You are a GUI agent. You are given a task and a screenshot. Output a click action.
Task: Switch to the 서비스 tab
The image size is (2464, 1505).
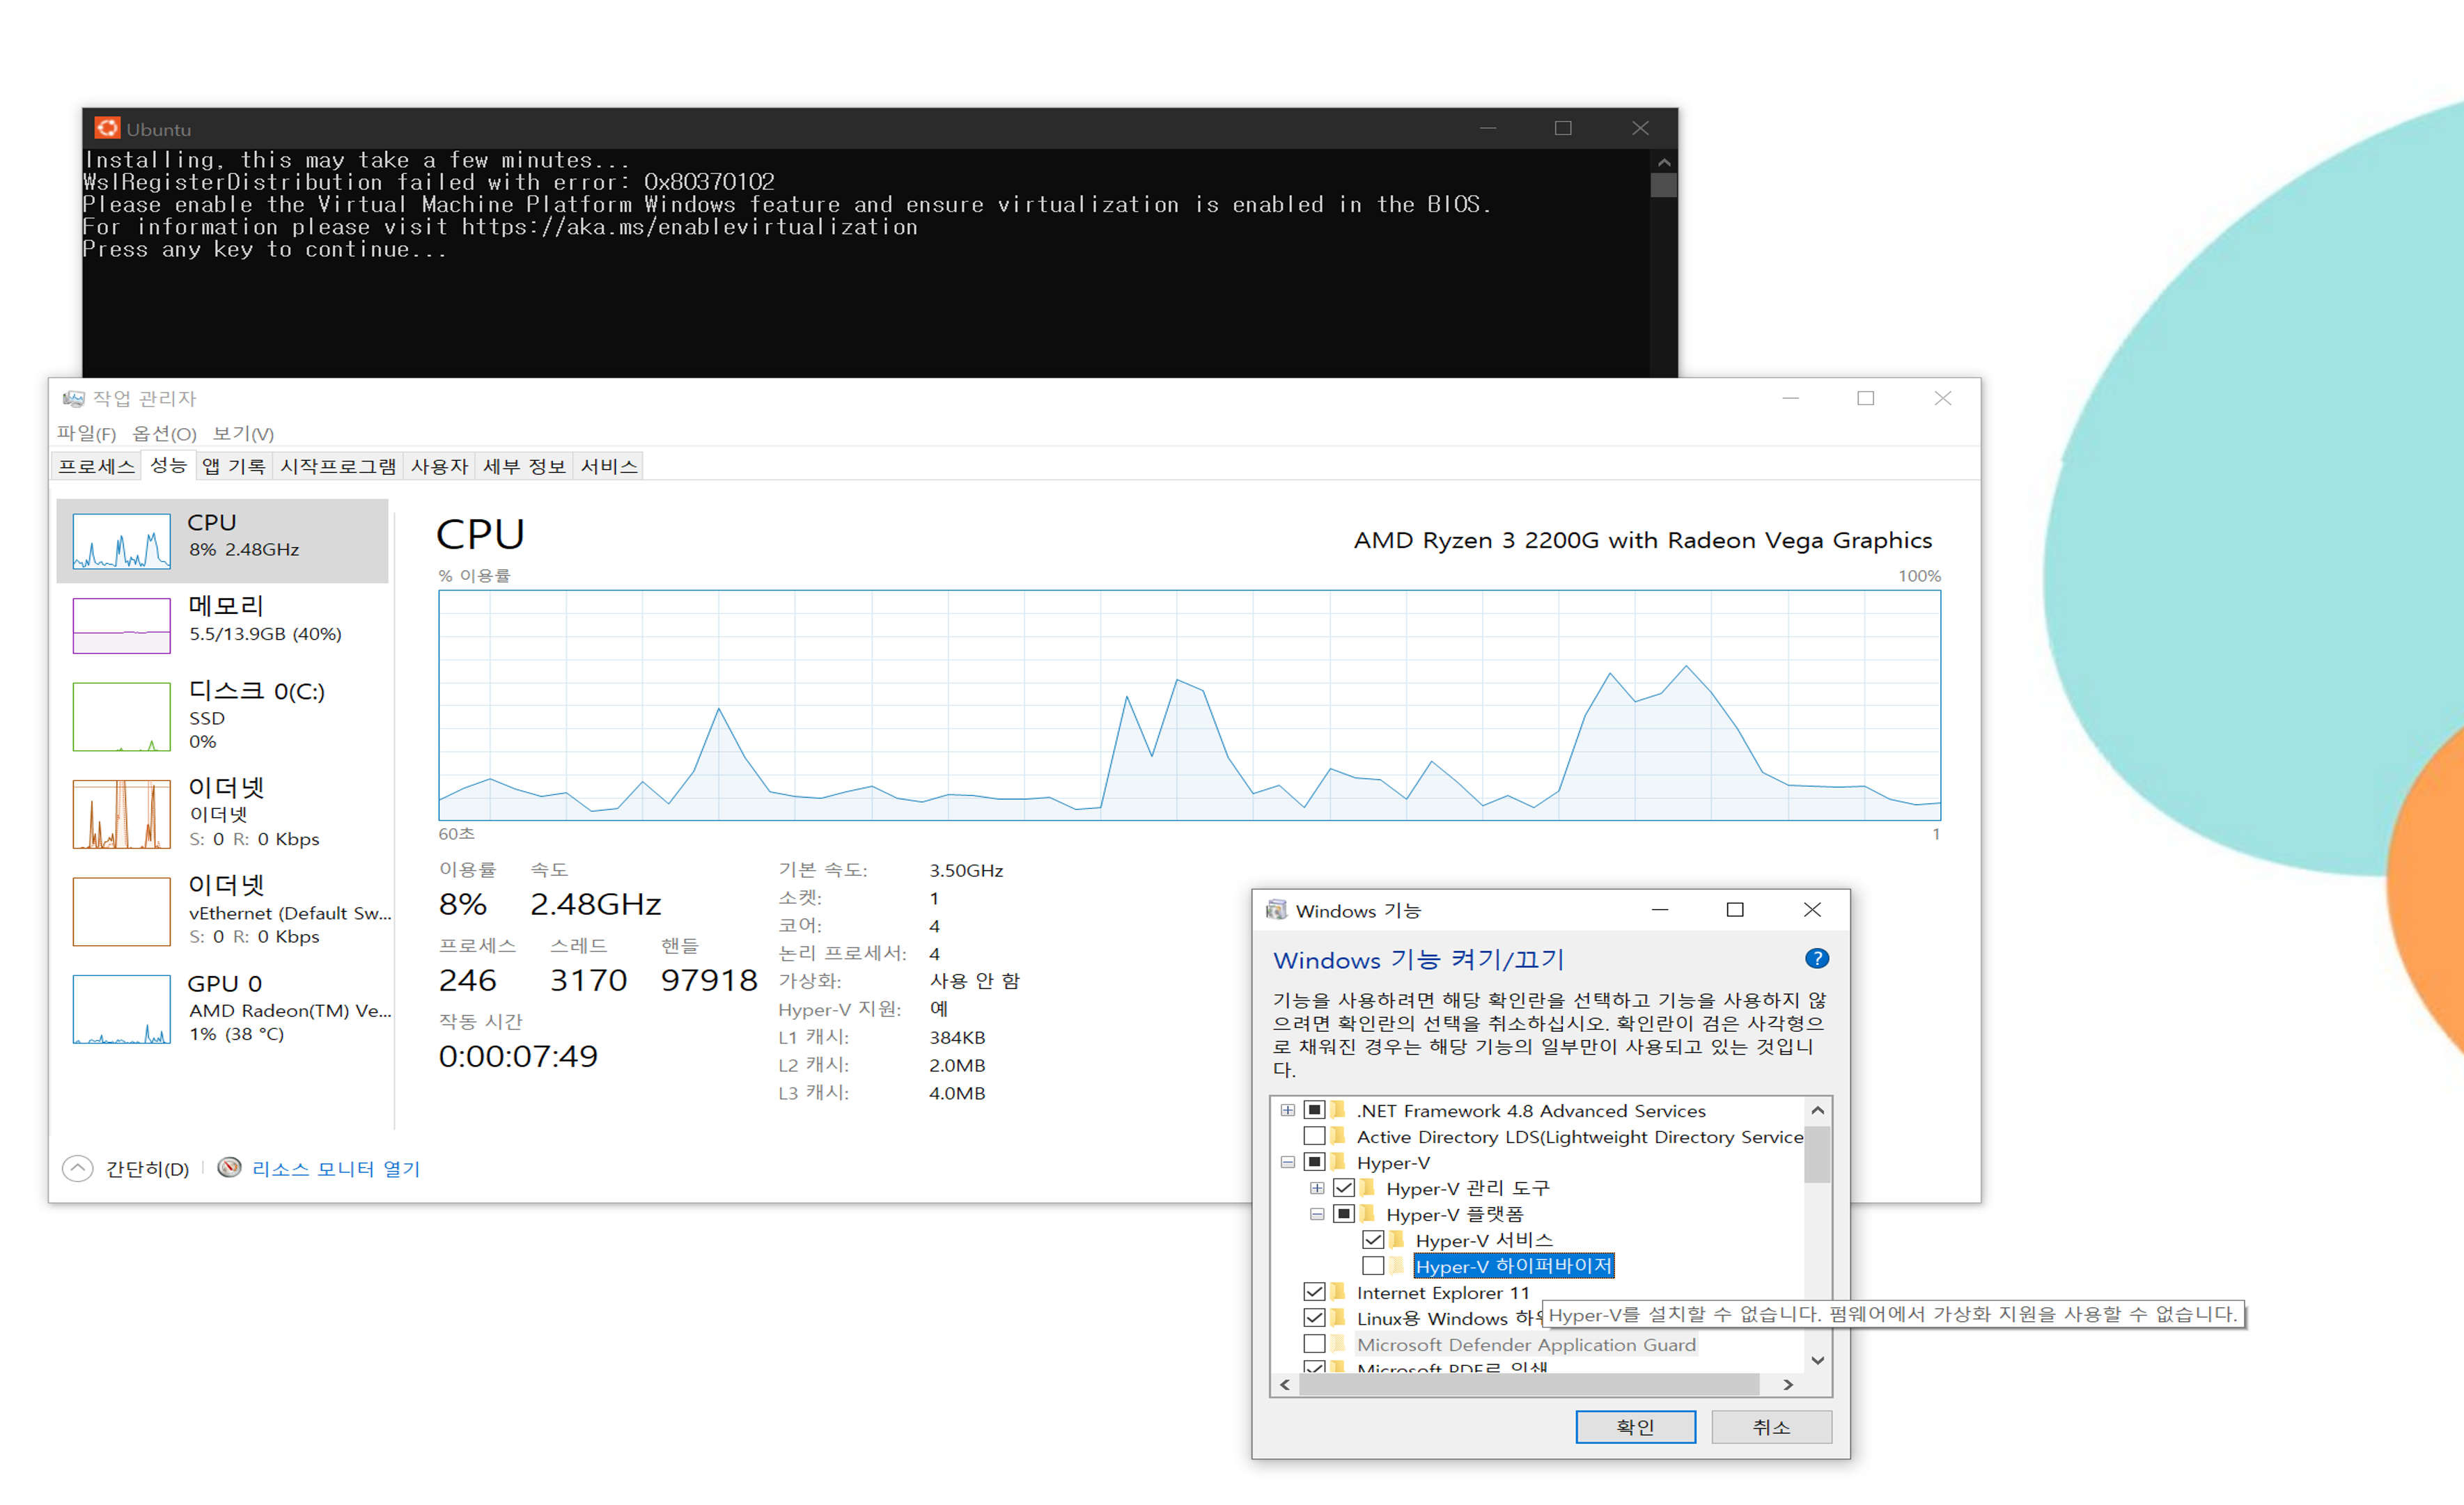608,466
